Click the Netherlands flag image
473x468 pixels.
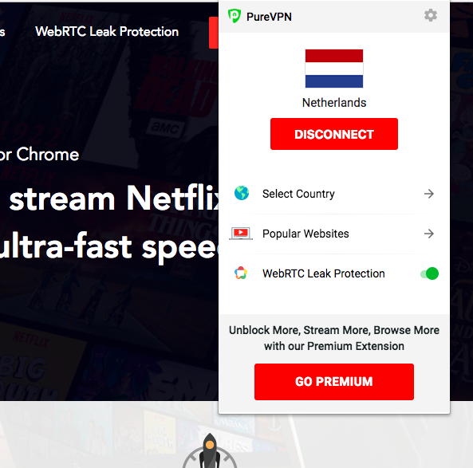[334, 69]
